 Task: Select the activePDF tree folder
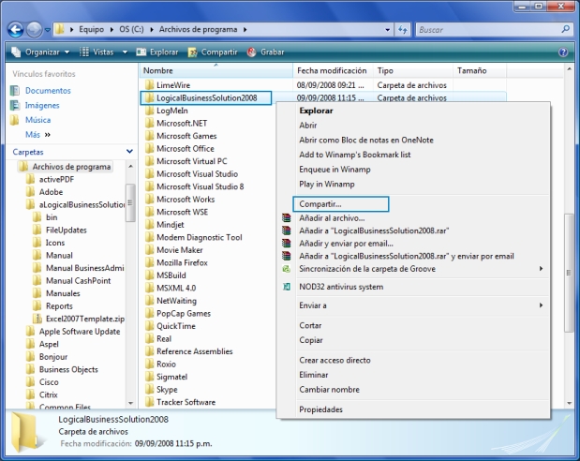(56, 180)
